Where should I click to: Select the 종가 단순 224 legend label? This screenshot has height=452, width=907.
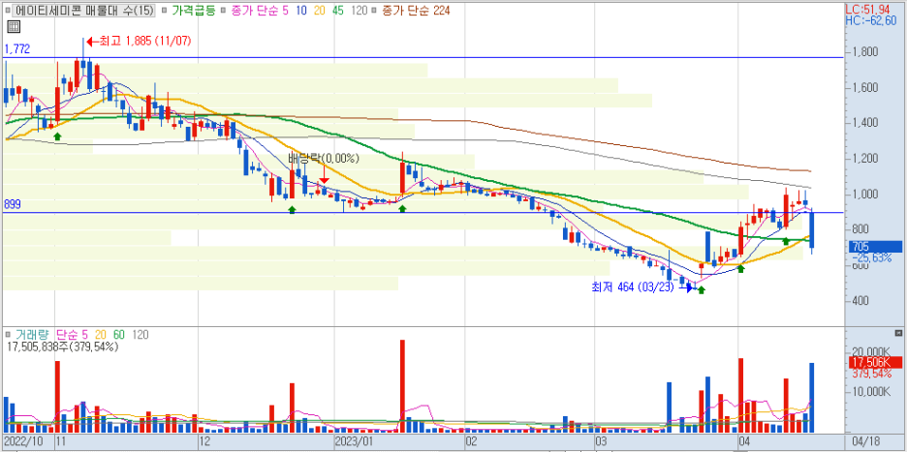416,11
